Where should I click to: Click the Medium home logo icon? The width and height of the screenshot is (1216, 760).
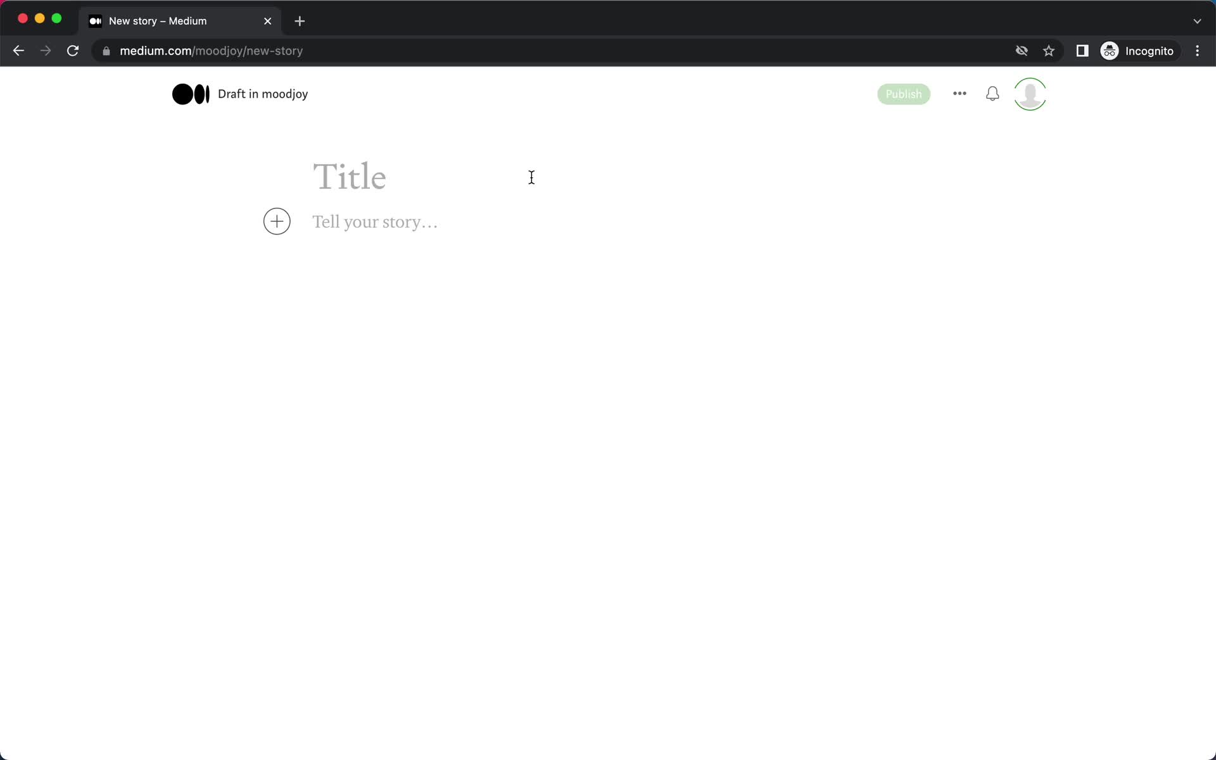coord(191,94)
